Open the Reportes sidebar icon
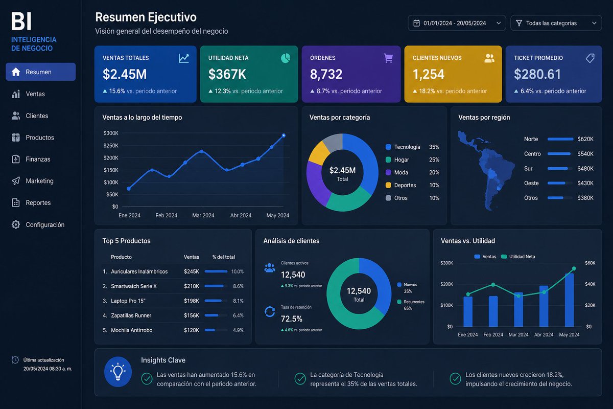The image size is (613, 409). coord(17,202)
